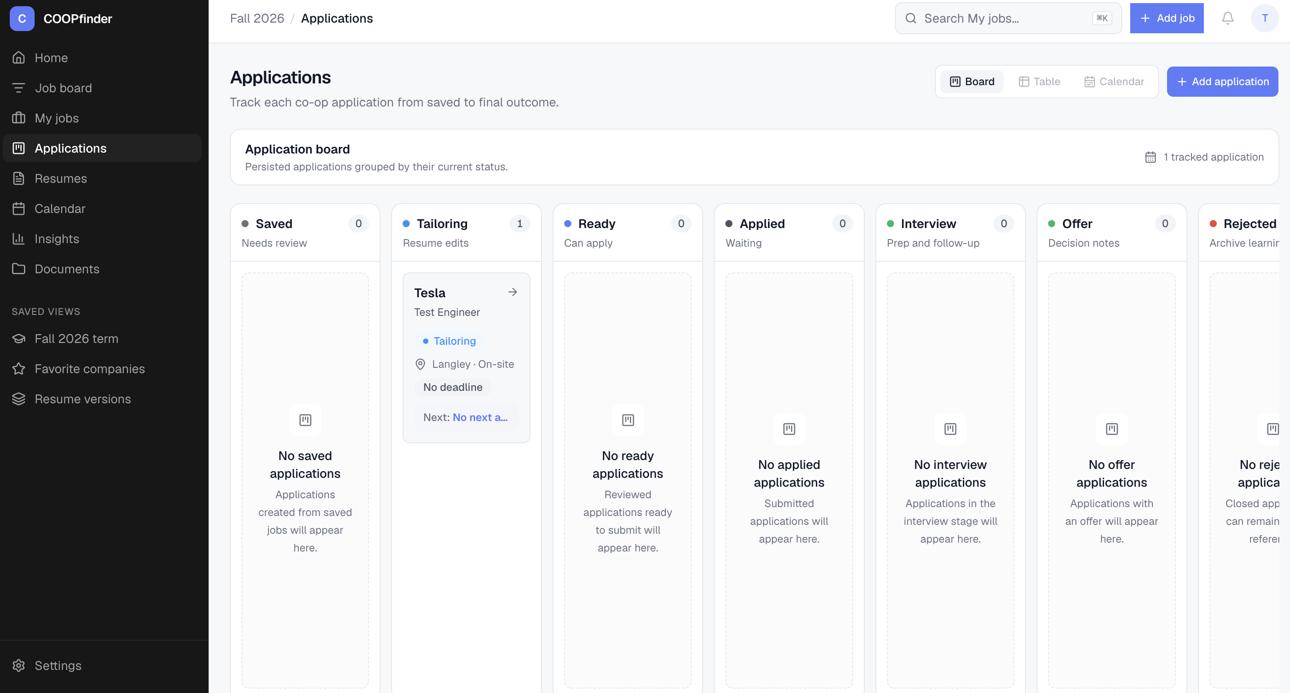Open Favorite companies saved view
This screenshot has height=693, width=1290.
click(102, 369)
